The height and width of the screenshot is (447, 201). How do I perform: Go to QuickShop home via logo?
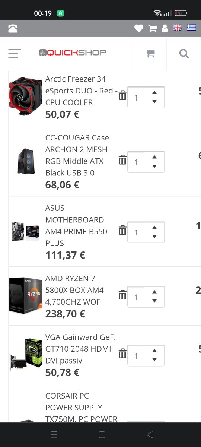click(73, 53)
